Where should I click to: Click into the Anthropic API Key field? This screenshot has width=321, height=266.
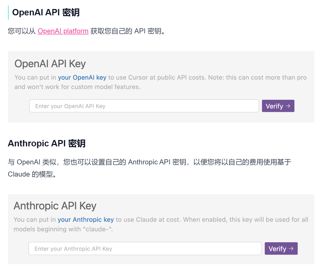(145, 249)
